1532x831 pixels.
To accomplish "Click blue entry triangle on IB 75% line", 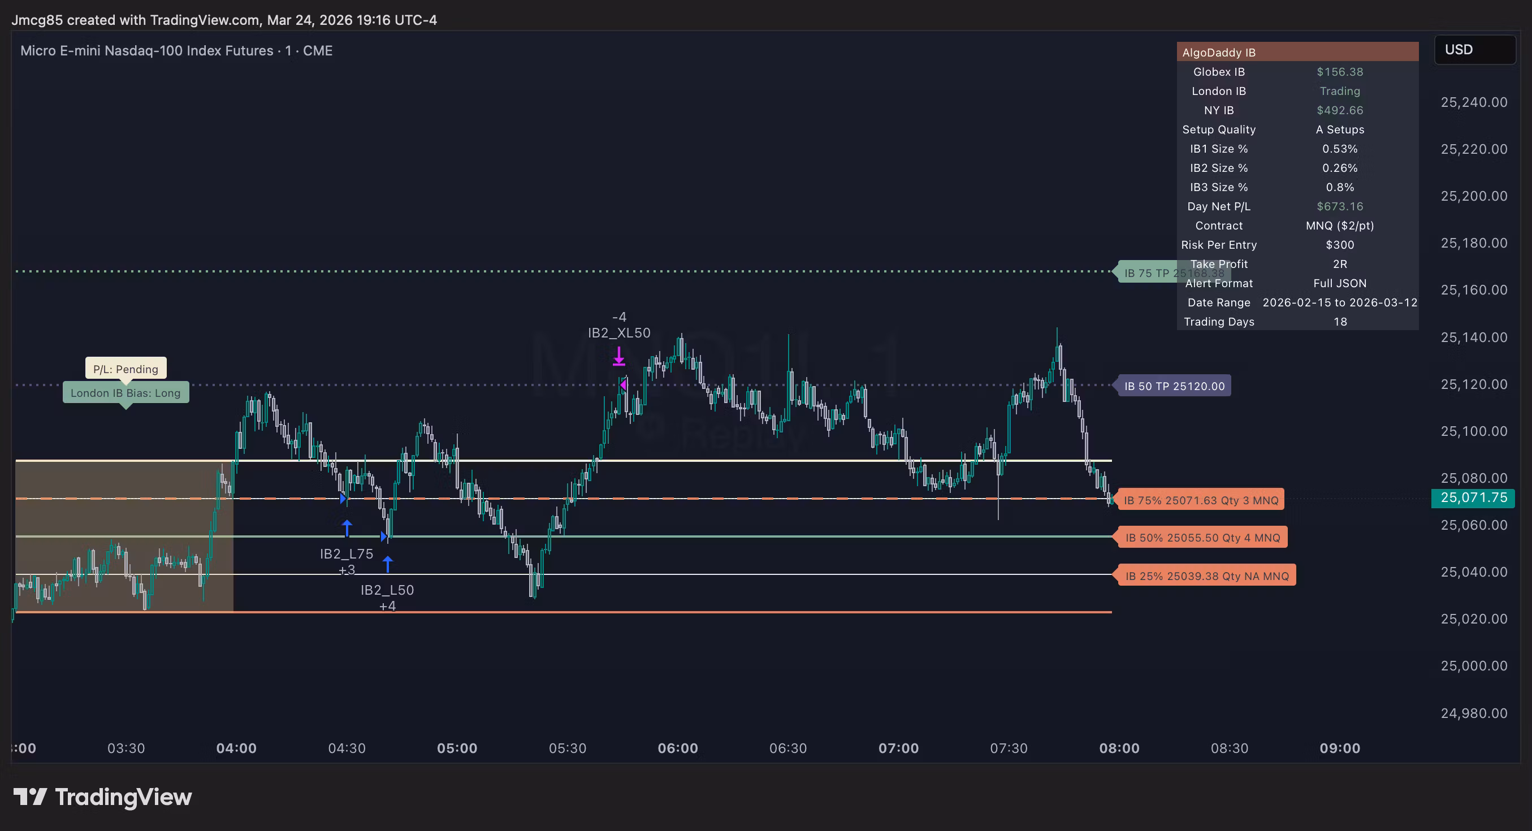I will pos(343,499).
